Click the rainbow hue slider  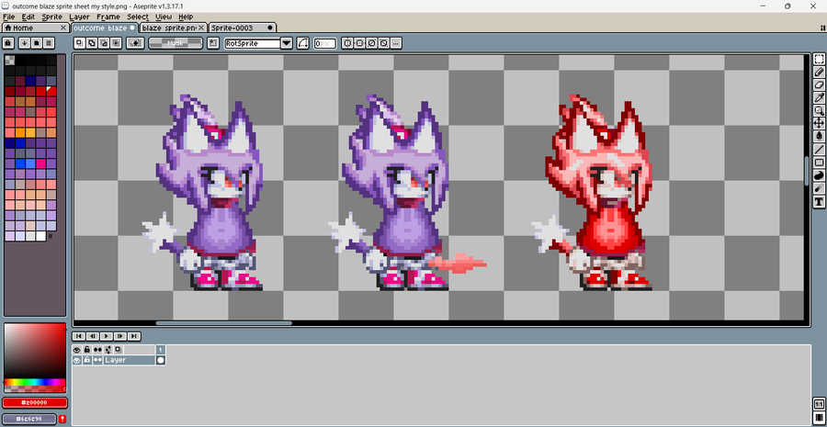pos(35,382)
